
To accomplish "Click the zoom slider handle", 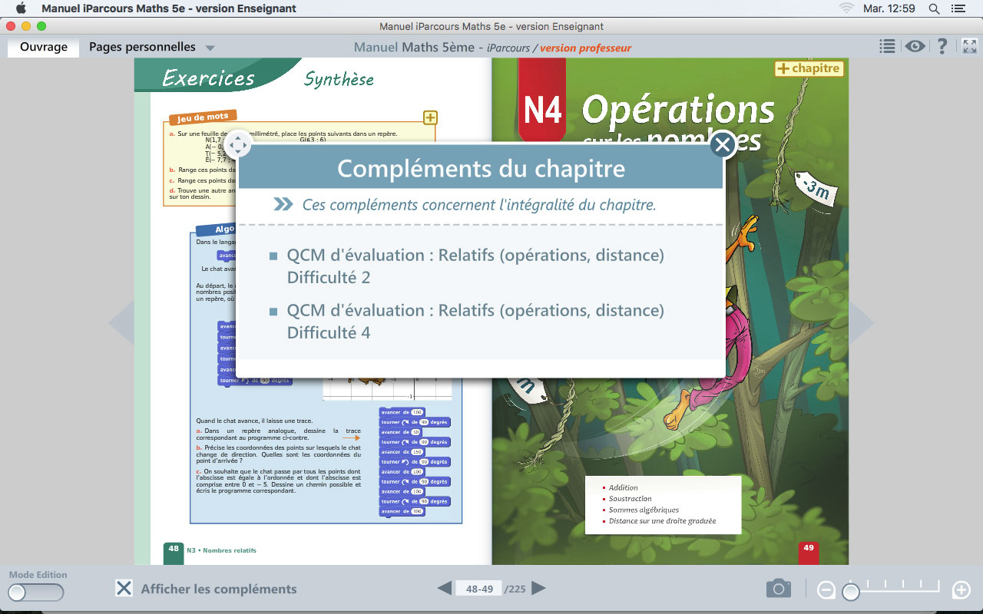I will click(850, 592).
